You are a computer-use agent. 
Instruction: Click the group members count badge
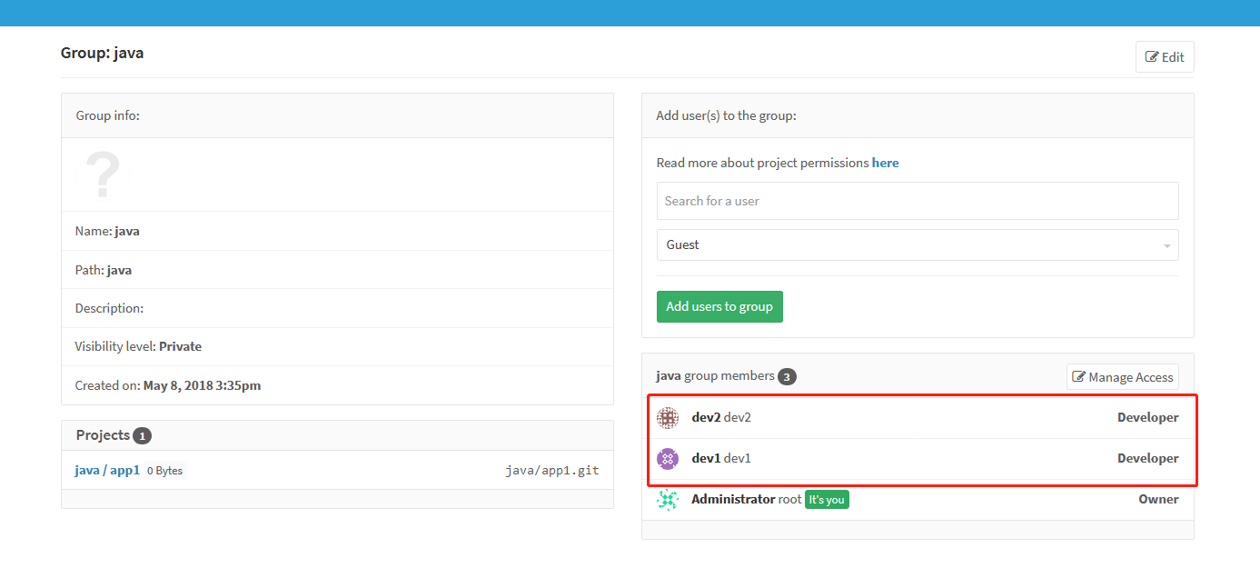coord(788,377)
